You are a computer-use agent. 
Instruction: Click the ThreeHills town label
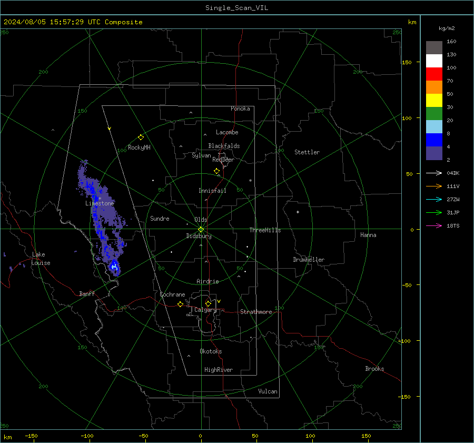coord(265,230)
